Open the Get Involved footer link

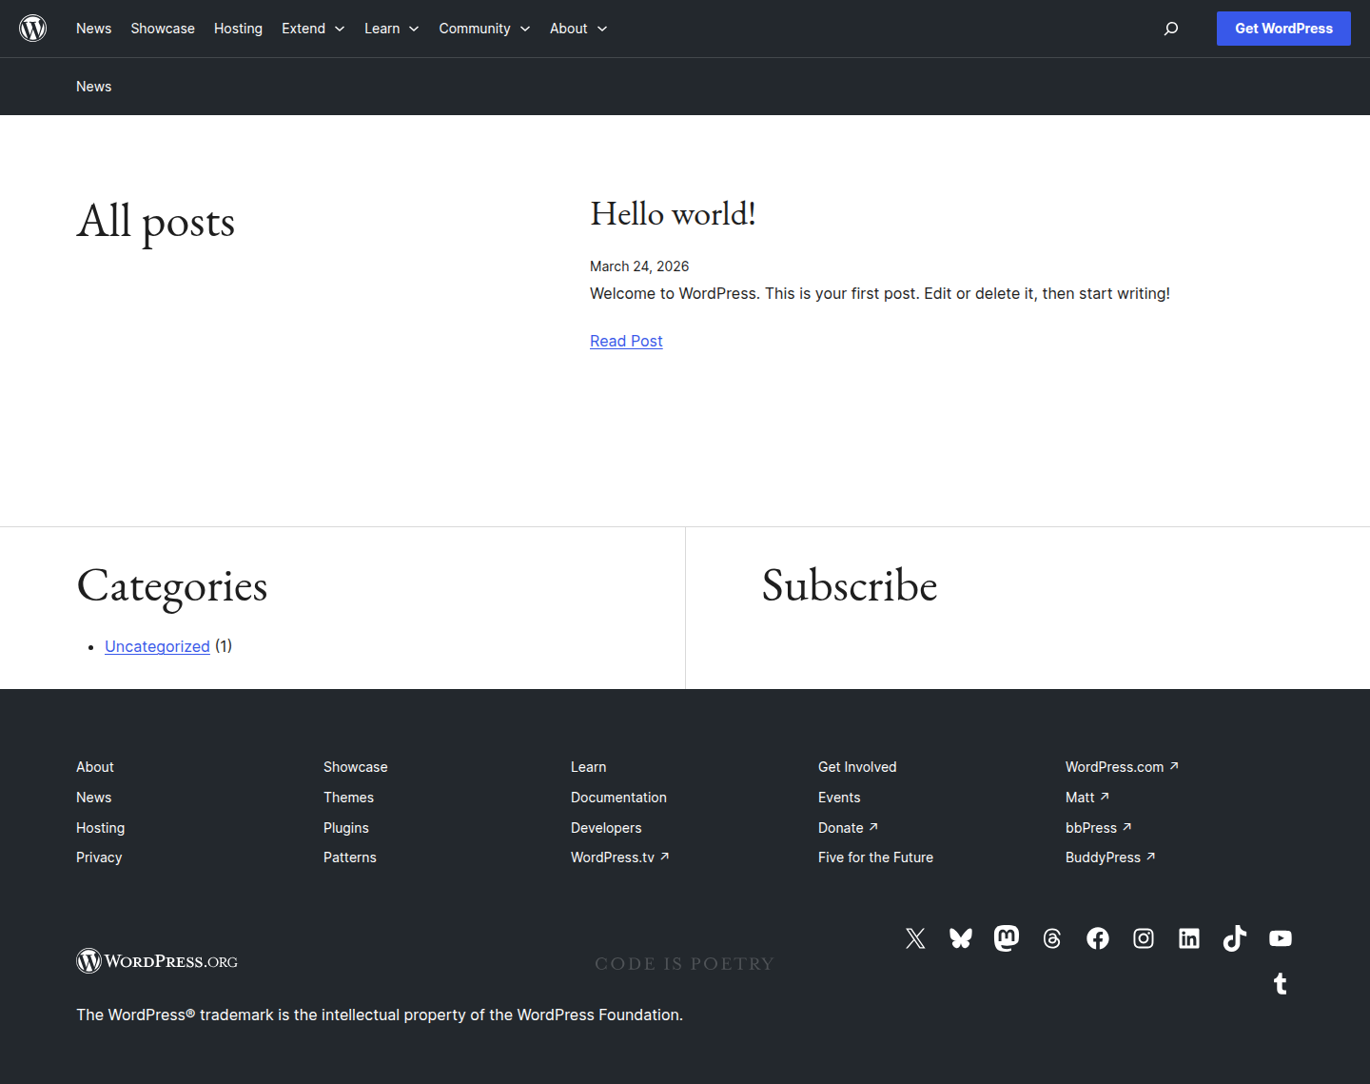[857, 767]
